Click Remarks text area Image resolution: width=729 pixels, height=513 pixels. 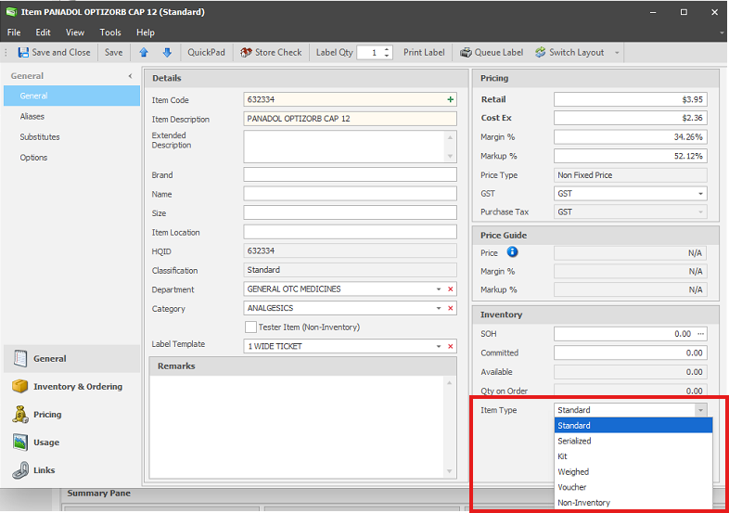pyautogui.click(x=298, y=427)
